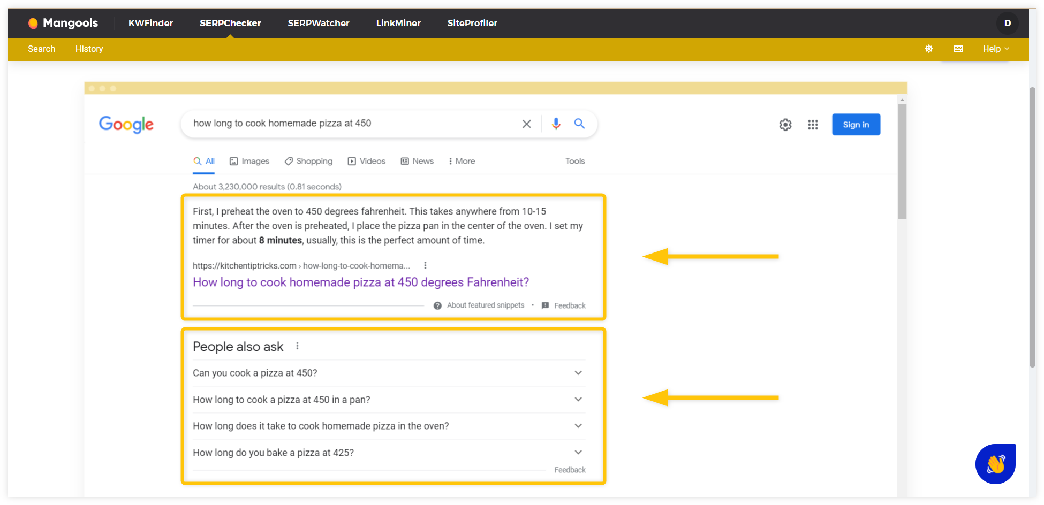Click the three-dot menu beside kitchentiptricks URL
The width and height of the screenshot is (1044, 505).
425,265
